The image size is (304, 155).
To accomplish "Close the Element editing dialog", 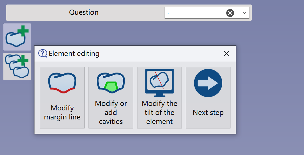I will tap(227, 53).
